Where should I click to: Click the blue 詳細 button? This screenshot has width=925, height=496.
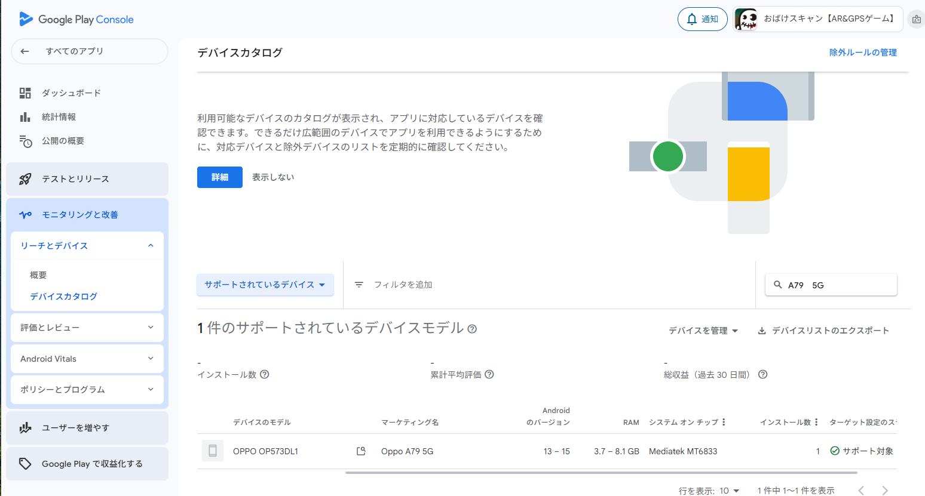[x=219, y=177]
